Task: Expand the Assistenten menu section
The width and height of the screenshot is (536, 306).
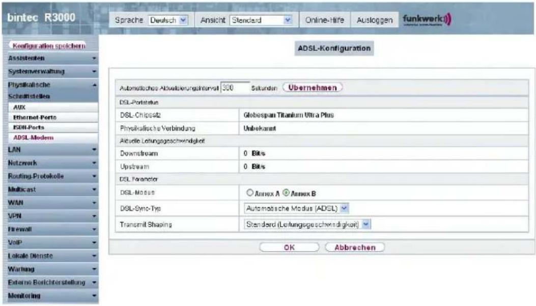Action: click(x=52, y=58)
